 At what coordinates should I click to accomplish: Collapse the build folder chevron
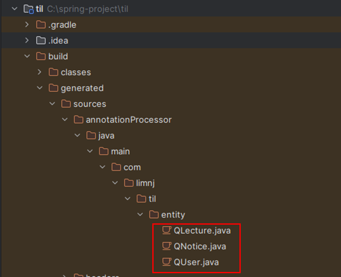[27, 56]
